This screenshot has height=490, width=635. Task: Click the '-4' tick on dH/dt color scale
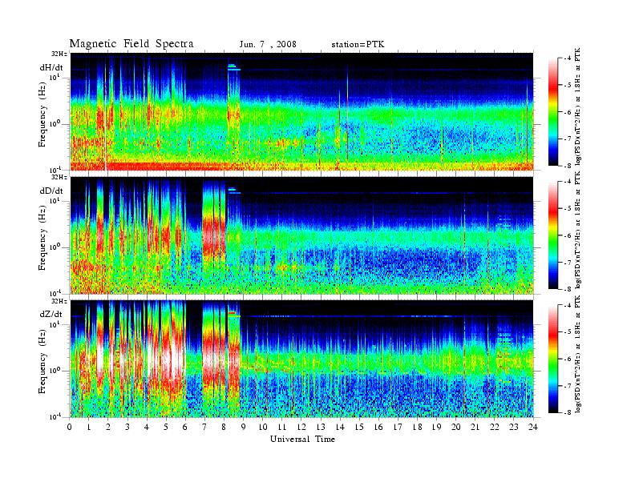pyautogui.click(x=566, y=58)
